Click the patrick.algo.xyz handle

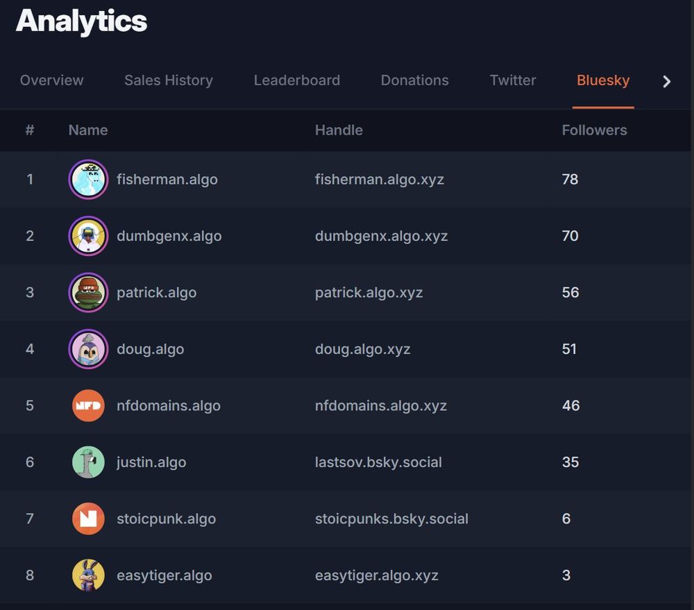(369, 293)
